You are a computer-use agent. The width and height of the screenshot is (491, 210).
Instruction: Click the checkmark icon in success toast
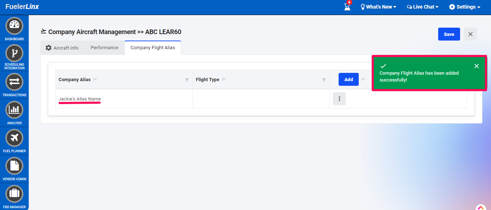click(x=383, y=66)
